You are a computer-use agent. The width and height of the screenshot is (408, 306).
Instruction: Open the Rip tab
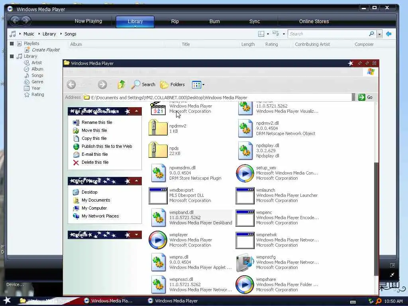(175, 22)
